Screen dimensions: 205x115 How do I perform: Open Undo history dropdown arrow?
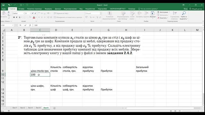point(12,5)
